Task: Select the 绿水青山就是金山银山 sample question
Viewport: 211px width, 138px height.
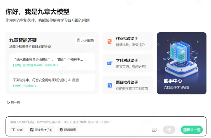Action: pyautogui.click(x=52, y=61)
